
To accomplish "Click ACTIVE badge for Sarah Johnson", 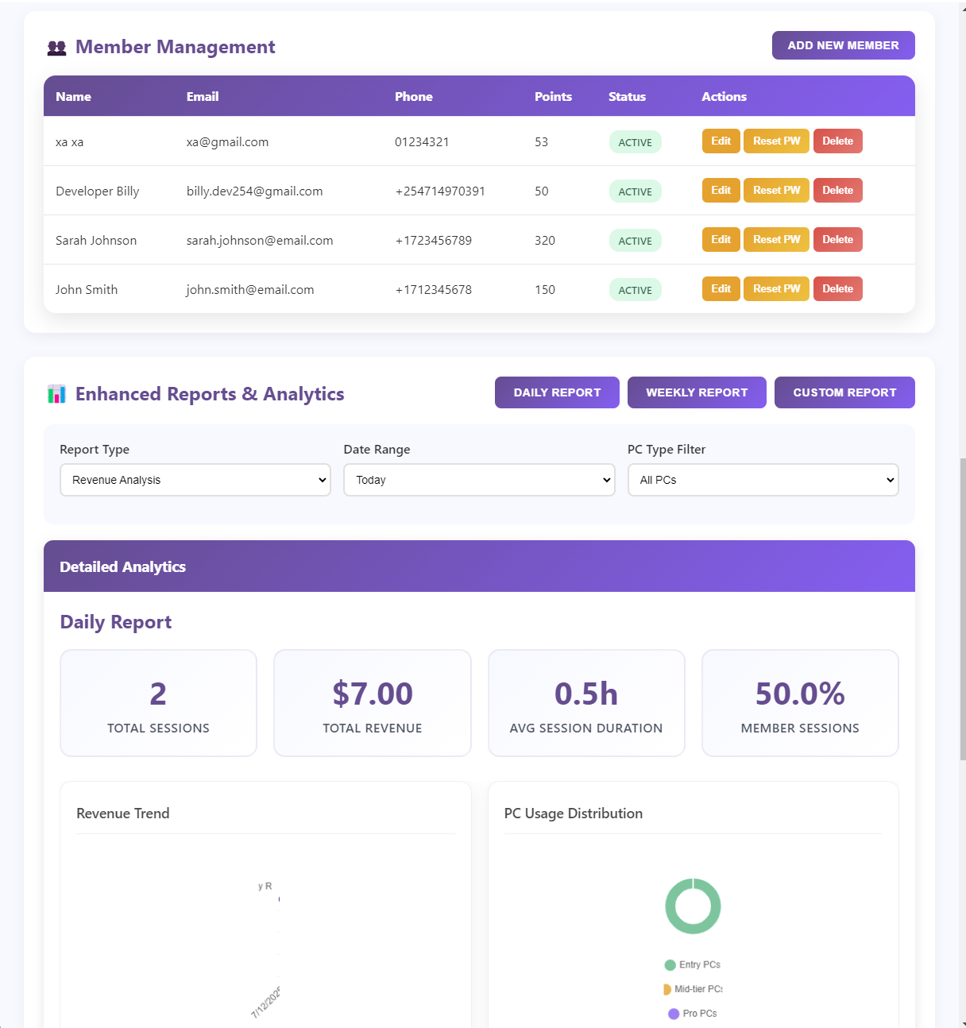I will [x=635, y=241].
